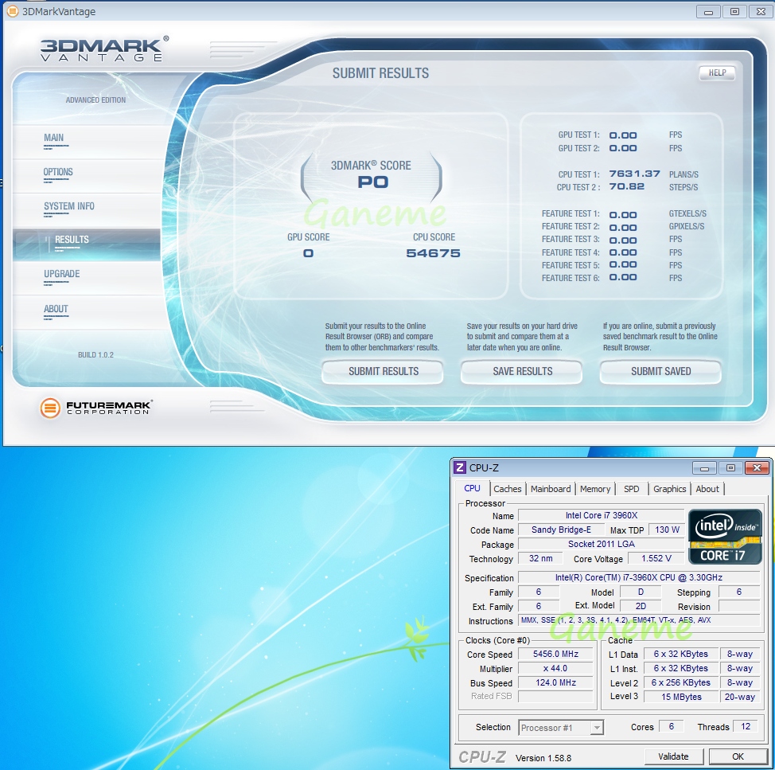Click the GPU SCORE value 0

pyautogui.click(x=308, y=253)
